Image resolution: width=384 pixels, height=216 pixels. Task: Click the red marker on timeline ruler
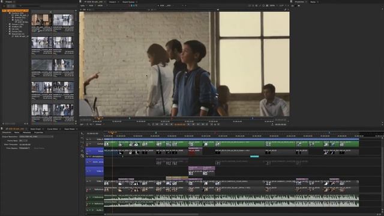pyautogui.click(x=215, y=133)
